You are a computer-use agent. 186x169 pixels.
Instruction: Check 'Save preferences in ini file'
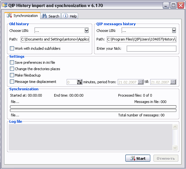click(12, 62)
